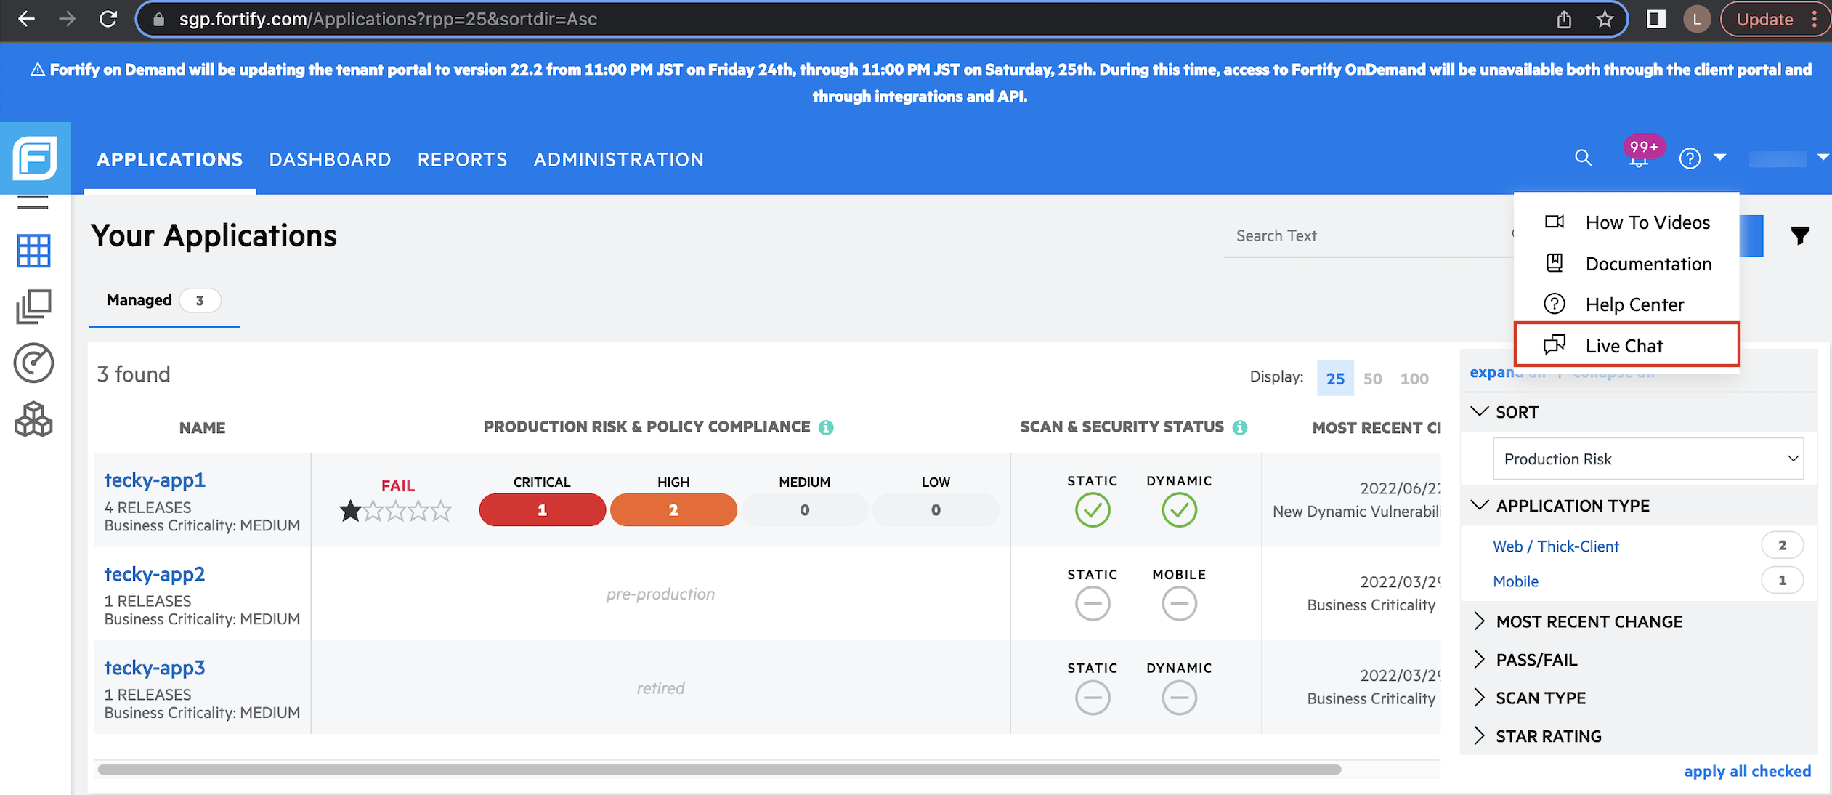Viewport: 1832px width, 795px height.
Task: Click the filter funnel icon
Action: click(1799, 235)
